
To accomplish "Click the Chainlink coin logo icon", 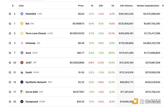I will 22,14.
